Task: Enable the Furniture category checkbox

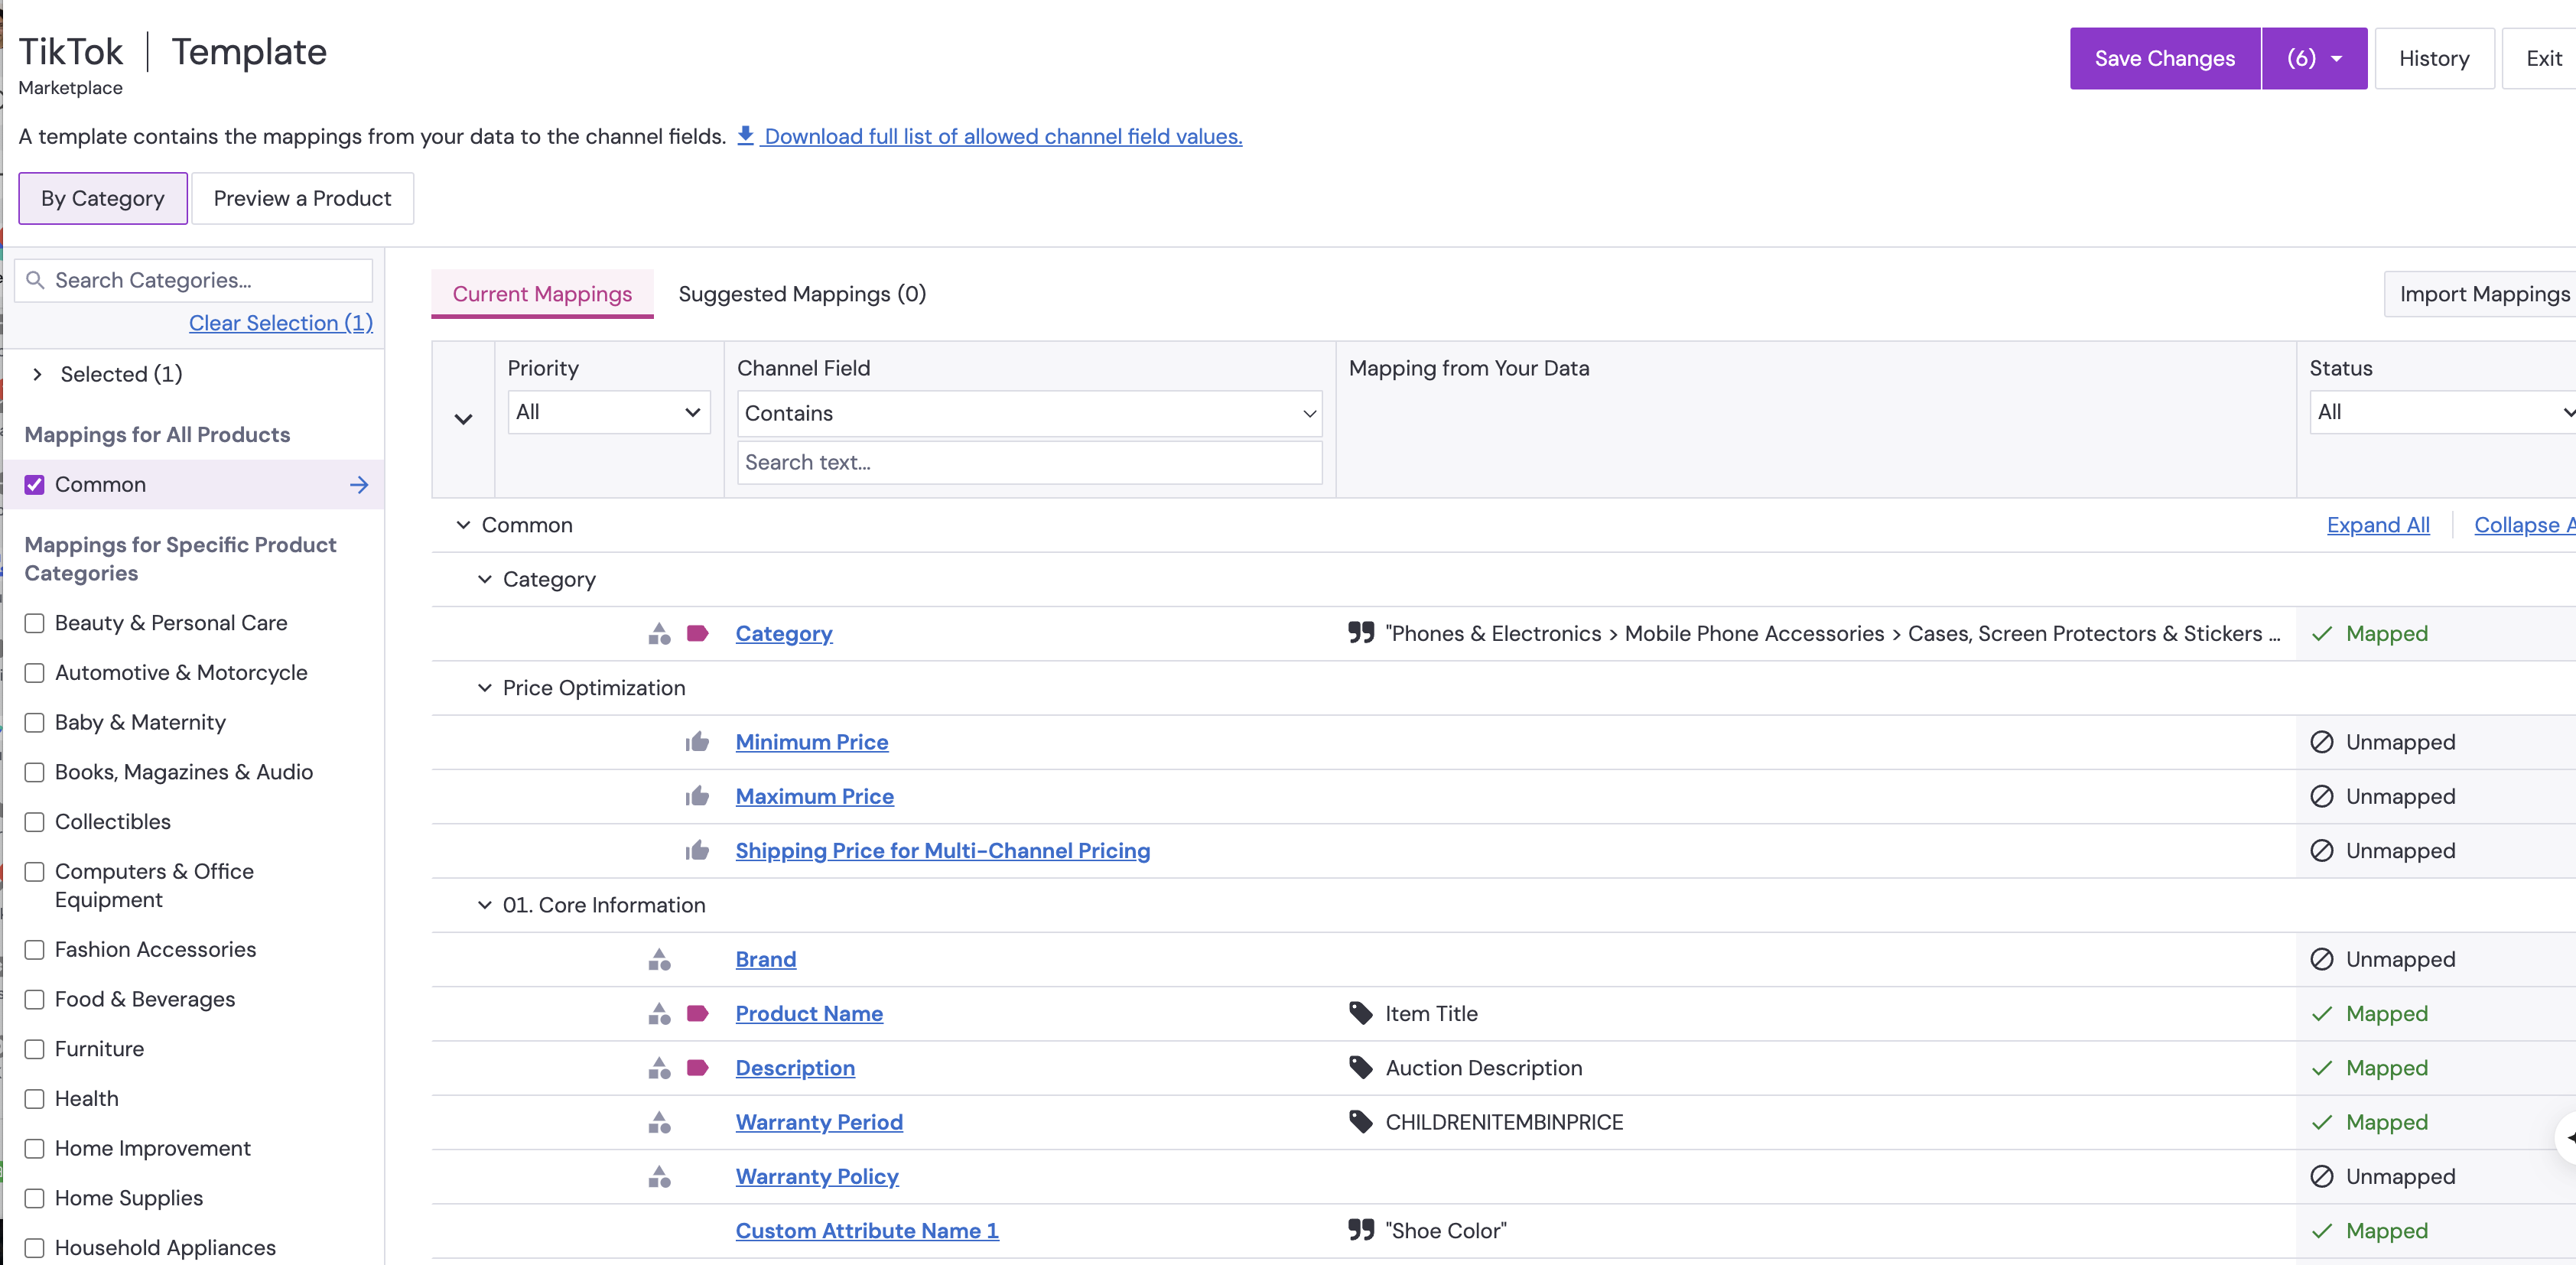Action: point(35,1049)
